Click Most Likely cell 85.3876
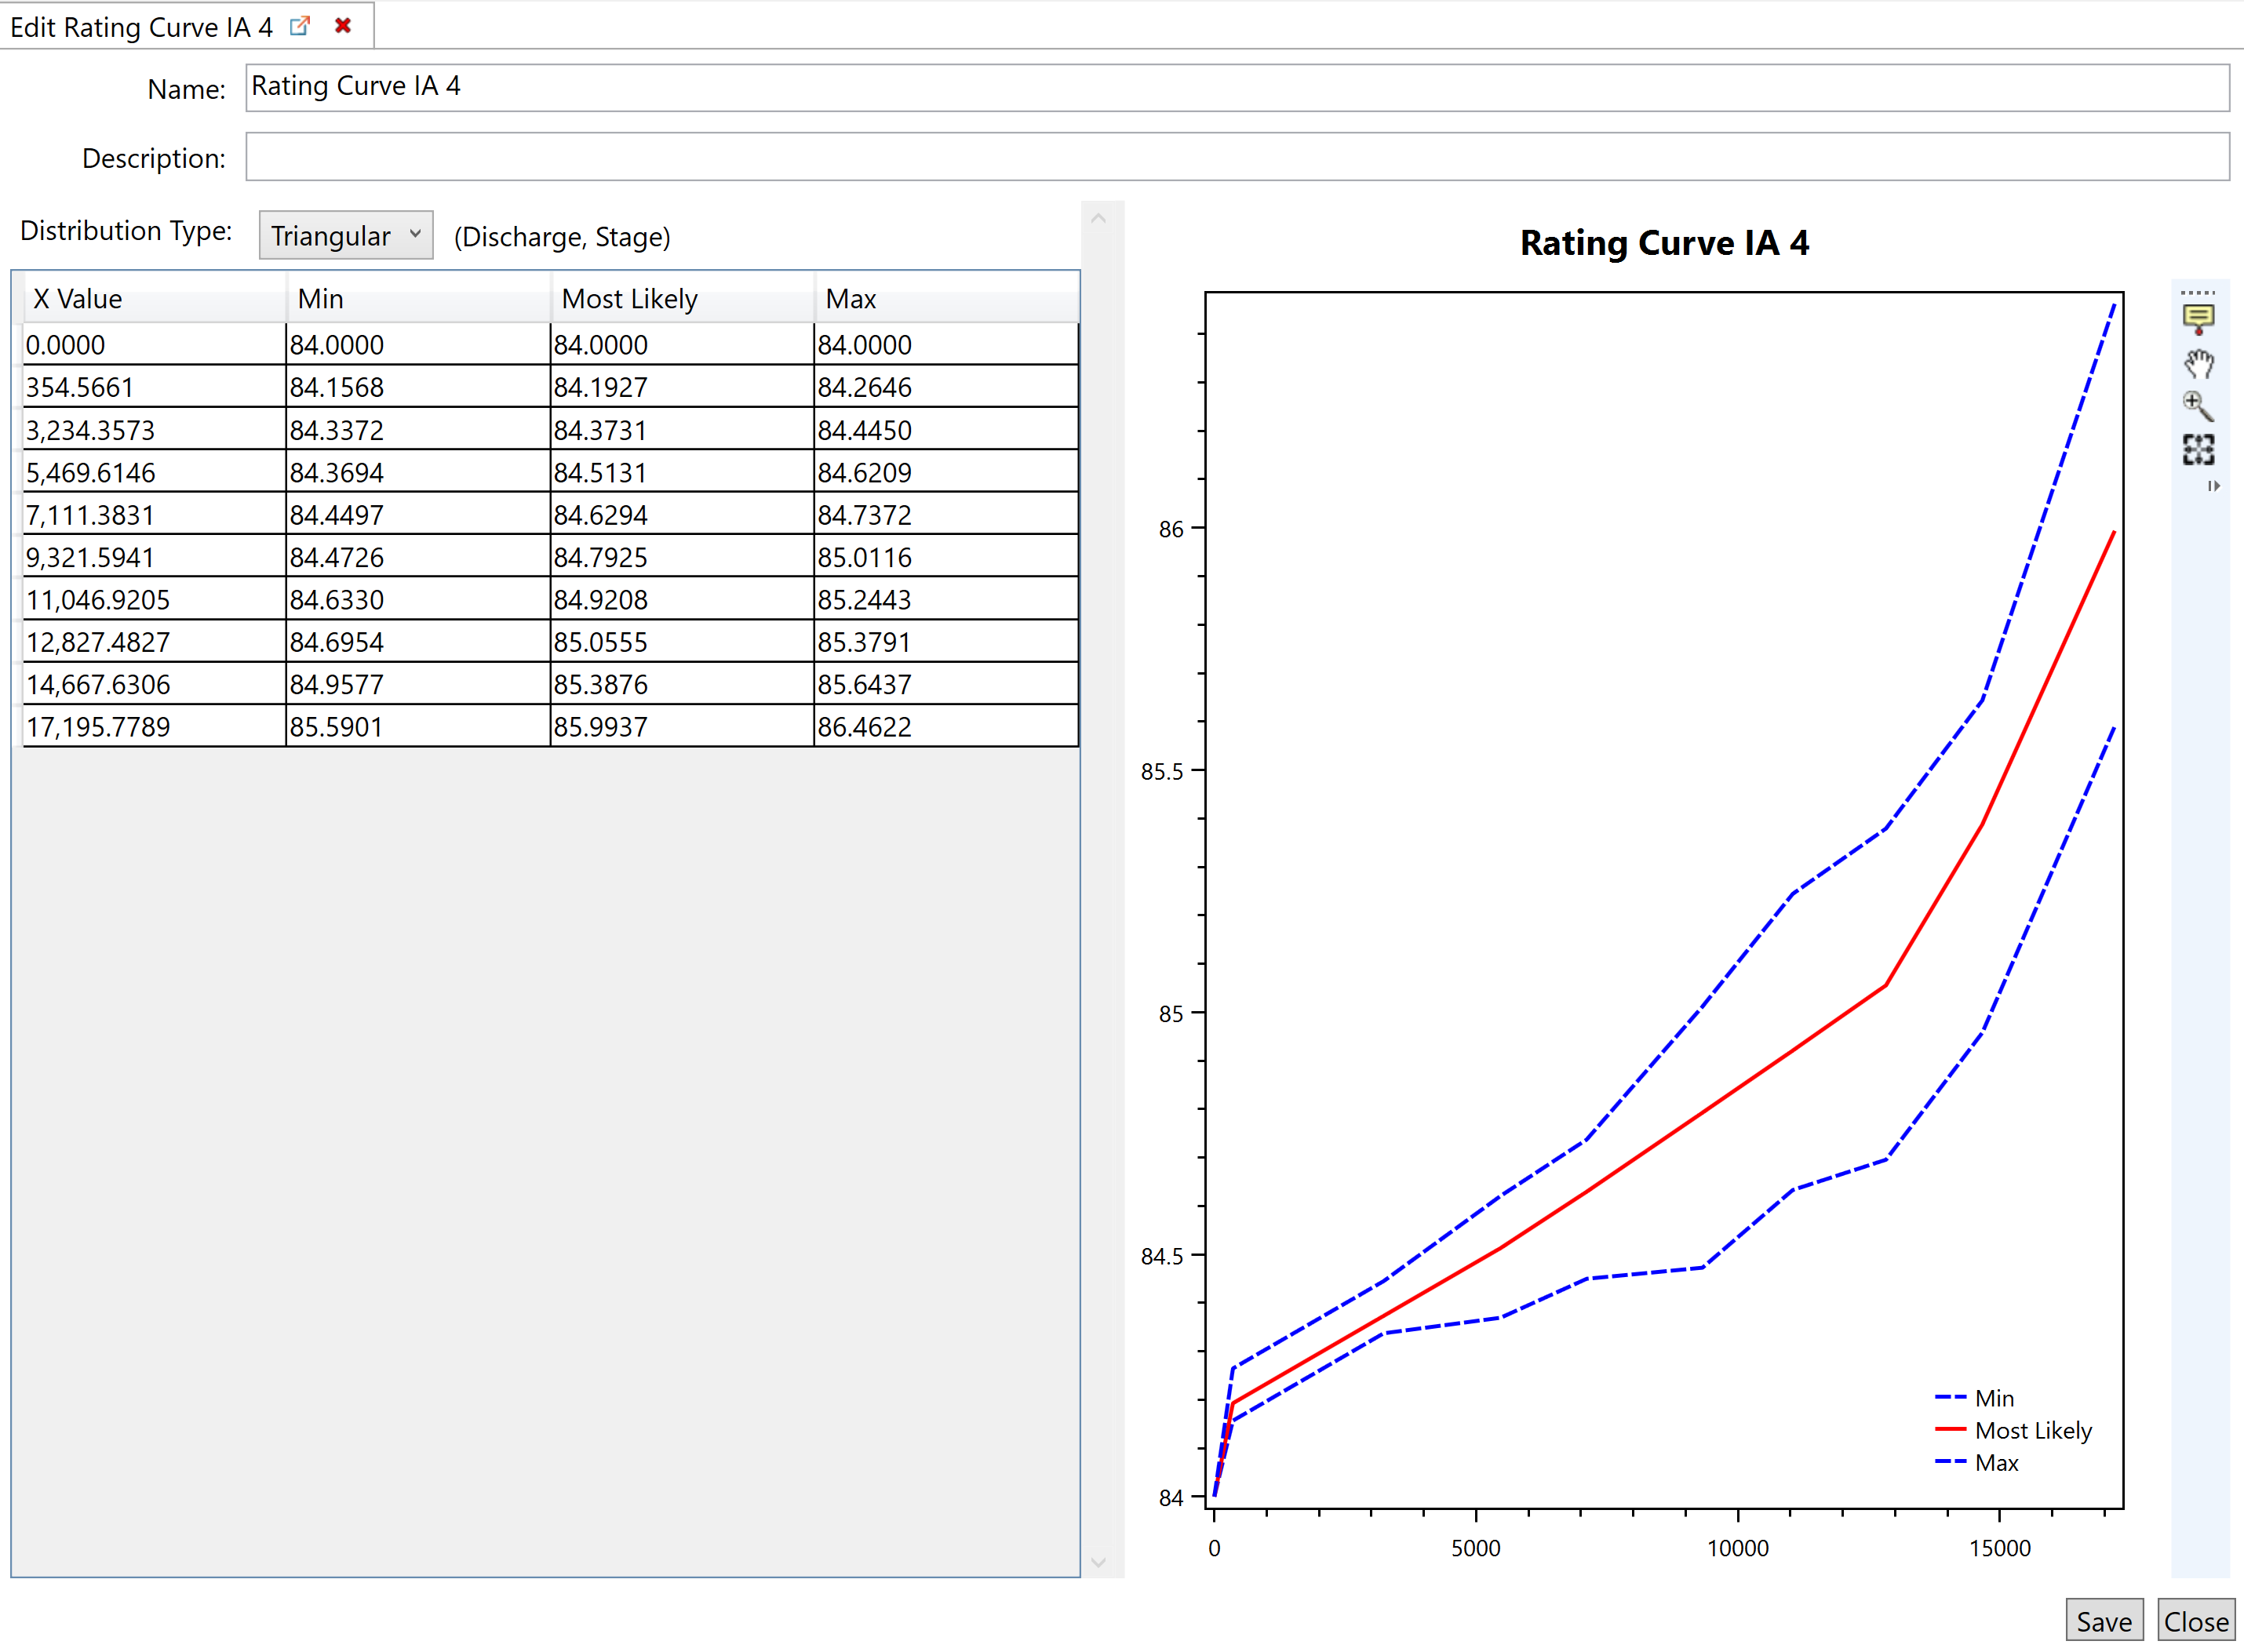 click(682, 685)
